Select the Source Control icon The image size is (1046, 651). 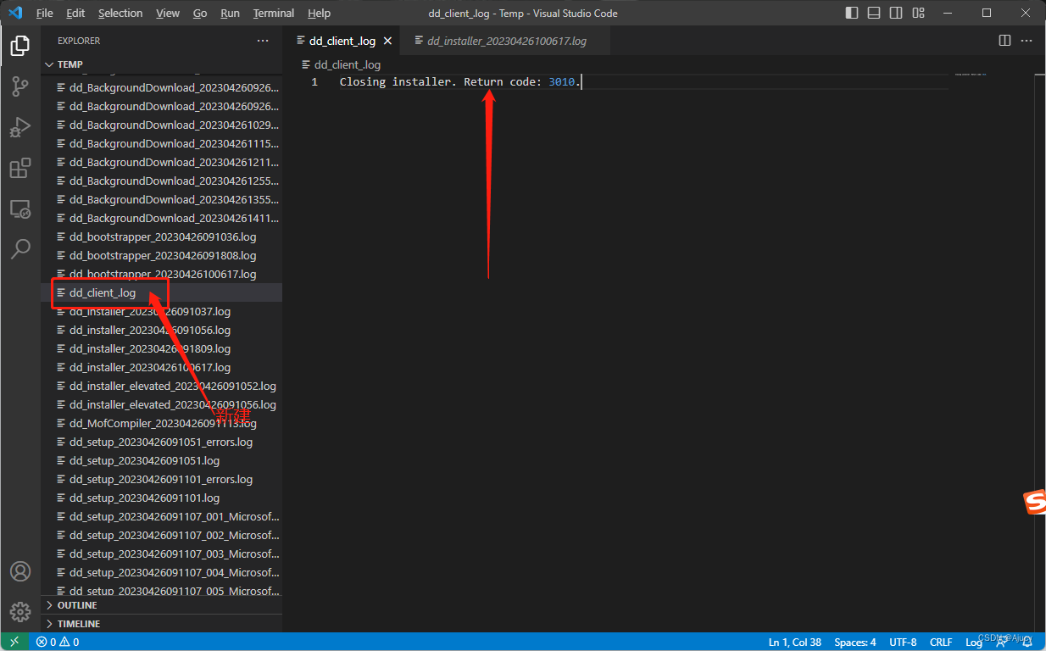[20, 86]
